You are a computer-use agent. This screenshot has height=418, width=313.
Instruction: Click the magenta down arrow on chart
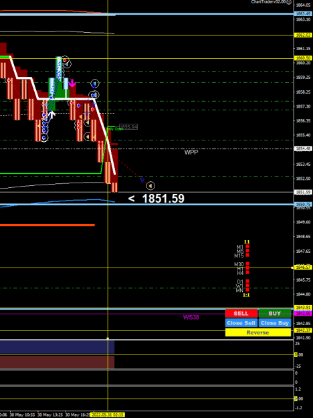point(72,83)
